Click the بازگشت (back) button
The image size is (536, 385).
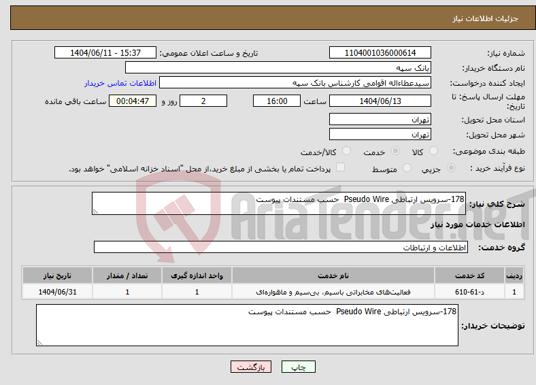pos(251,367)
